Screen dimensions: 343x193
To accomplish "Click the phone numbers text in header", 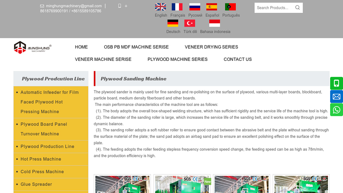I will tap(70, 11).
